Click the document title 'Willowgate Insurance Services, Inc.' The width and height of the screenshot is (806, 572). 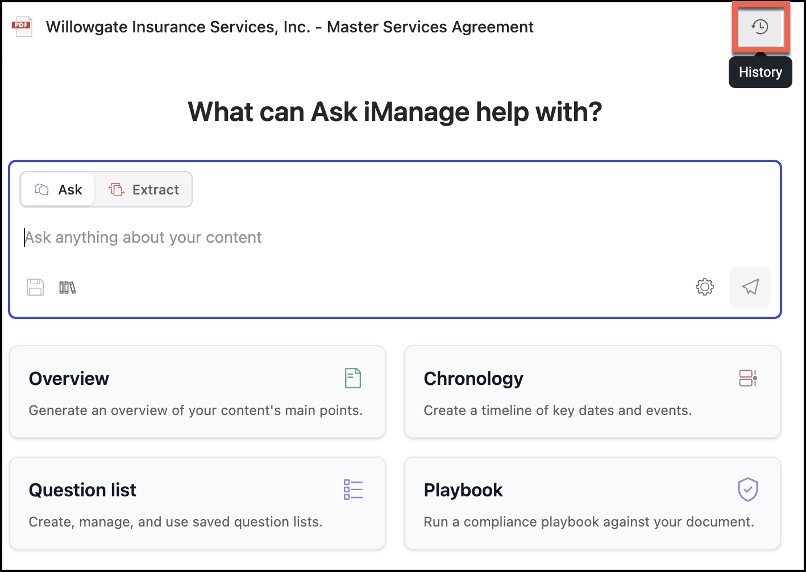point(178,27)
